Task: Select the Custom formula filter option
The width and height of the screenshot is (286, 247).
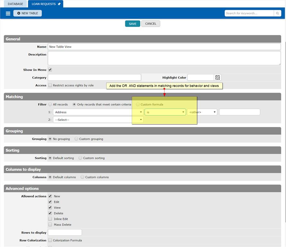Action: click(x=138, y=105)
